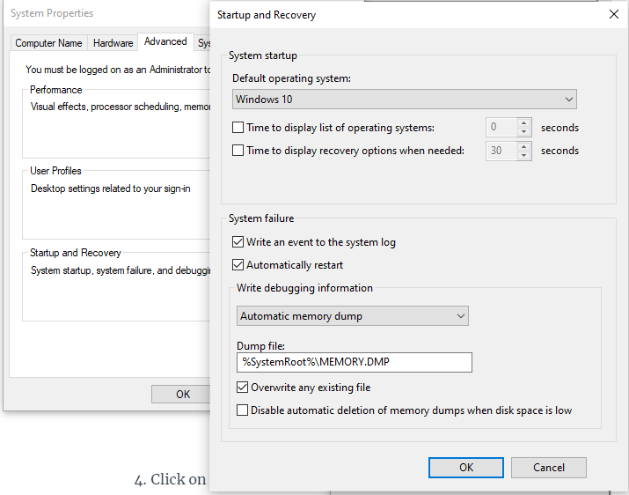Decrease recovery options display time seconds

click(524, 155)
